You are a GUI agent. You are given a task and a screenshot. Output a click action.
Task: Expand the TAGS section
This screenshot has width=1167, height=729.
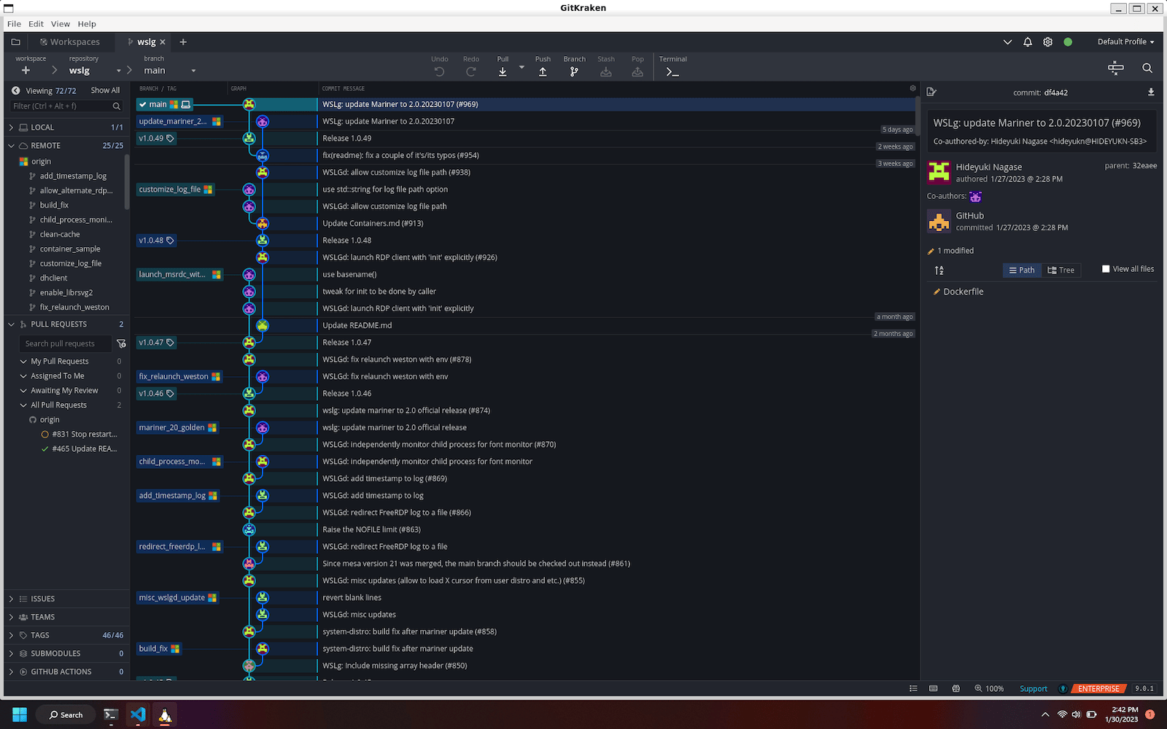(x=10, y=635)
